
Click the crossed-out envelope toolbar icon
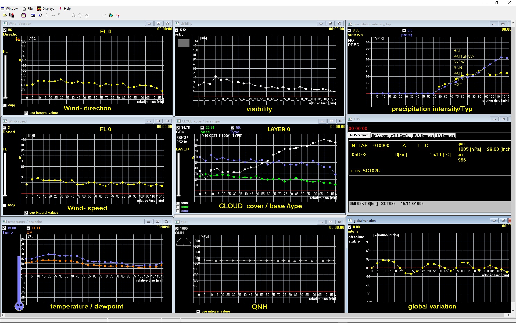(24, 15)
